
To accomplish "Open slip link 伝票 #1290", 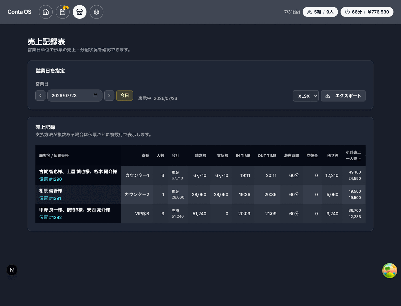I will click(x=50, y=179).
